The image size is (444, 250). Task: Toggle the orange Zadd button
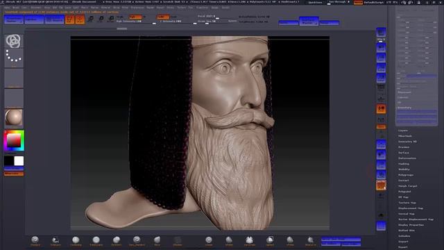point(162,17)
